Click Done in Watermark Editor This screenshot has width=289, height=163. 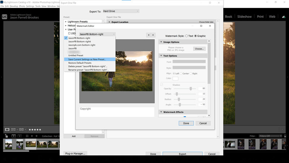(186, 123)
